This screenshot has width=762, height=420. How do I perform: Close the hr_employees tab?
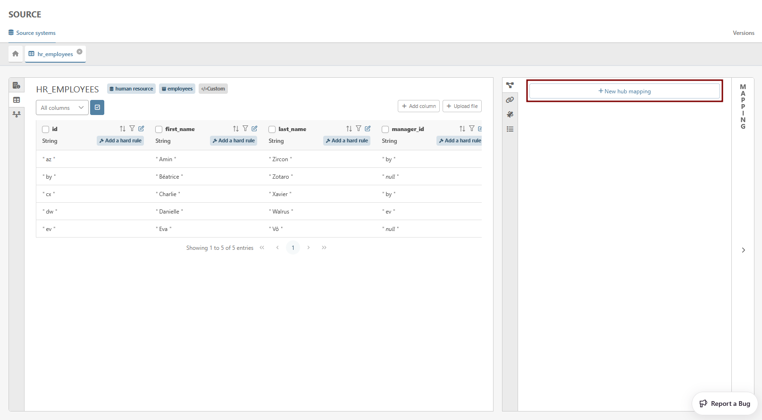point(80,52)
